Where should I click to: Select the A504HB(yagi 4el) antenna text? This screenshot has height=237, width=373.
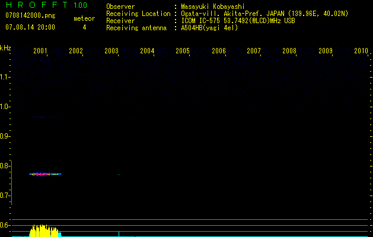point(209,28)
